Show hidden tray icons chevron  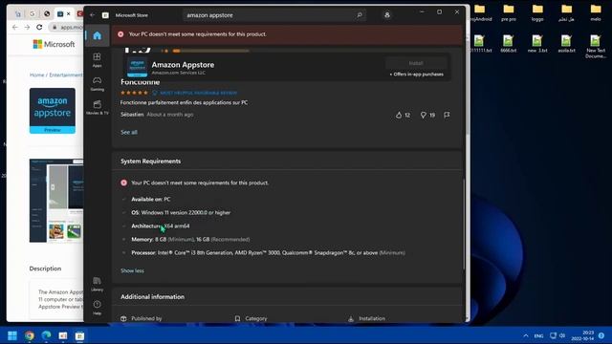(x=526, y=335)
